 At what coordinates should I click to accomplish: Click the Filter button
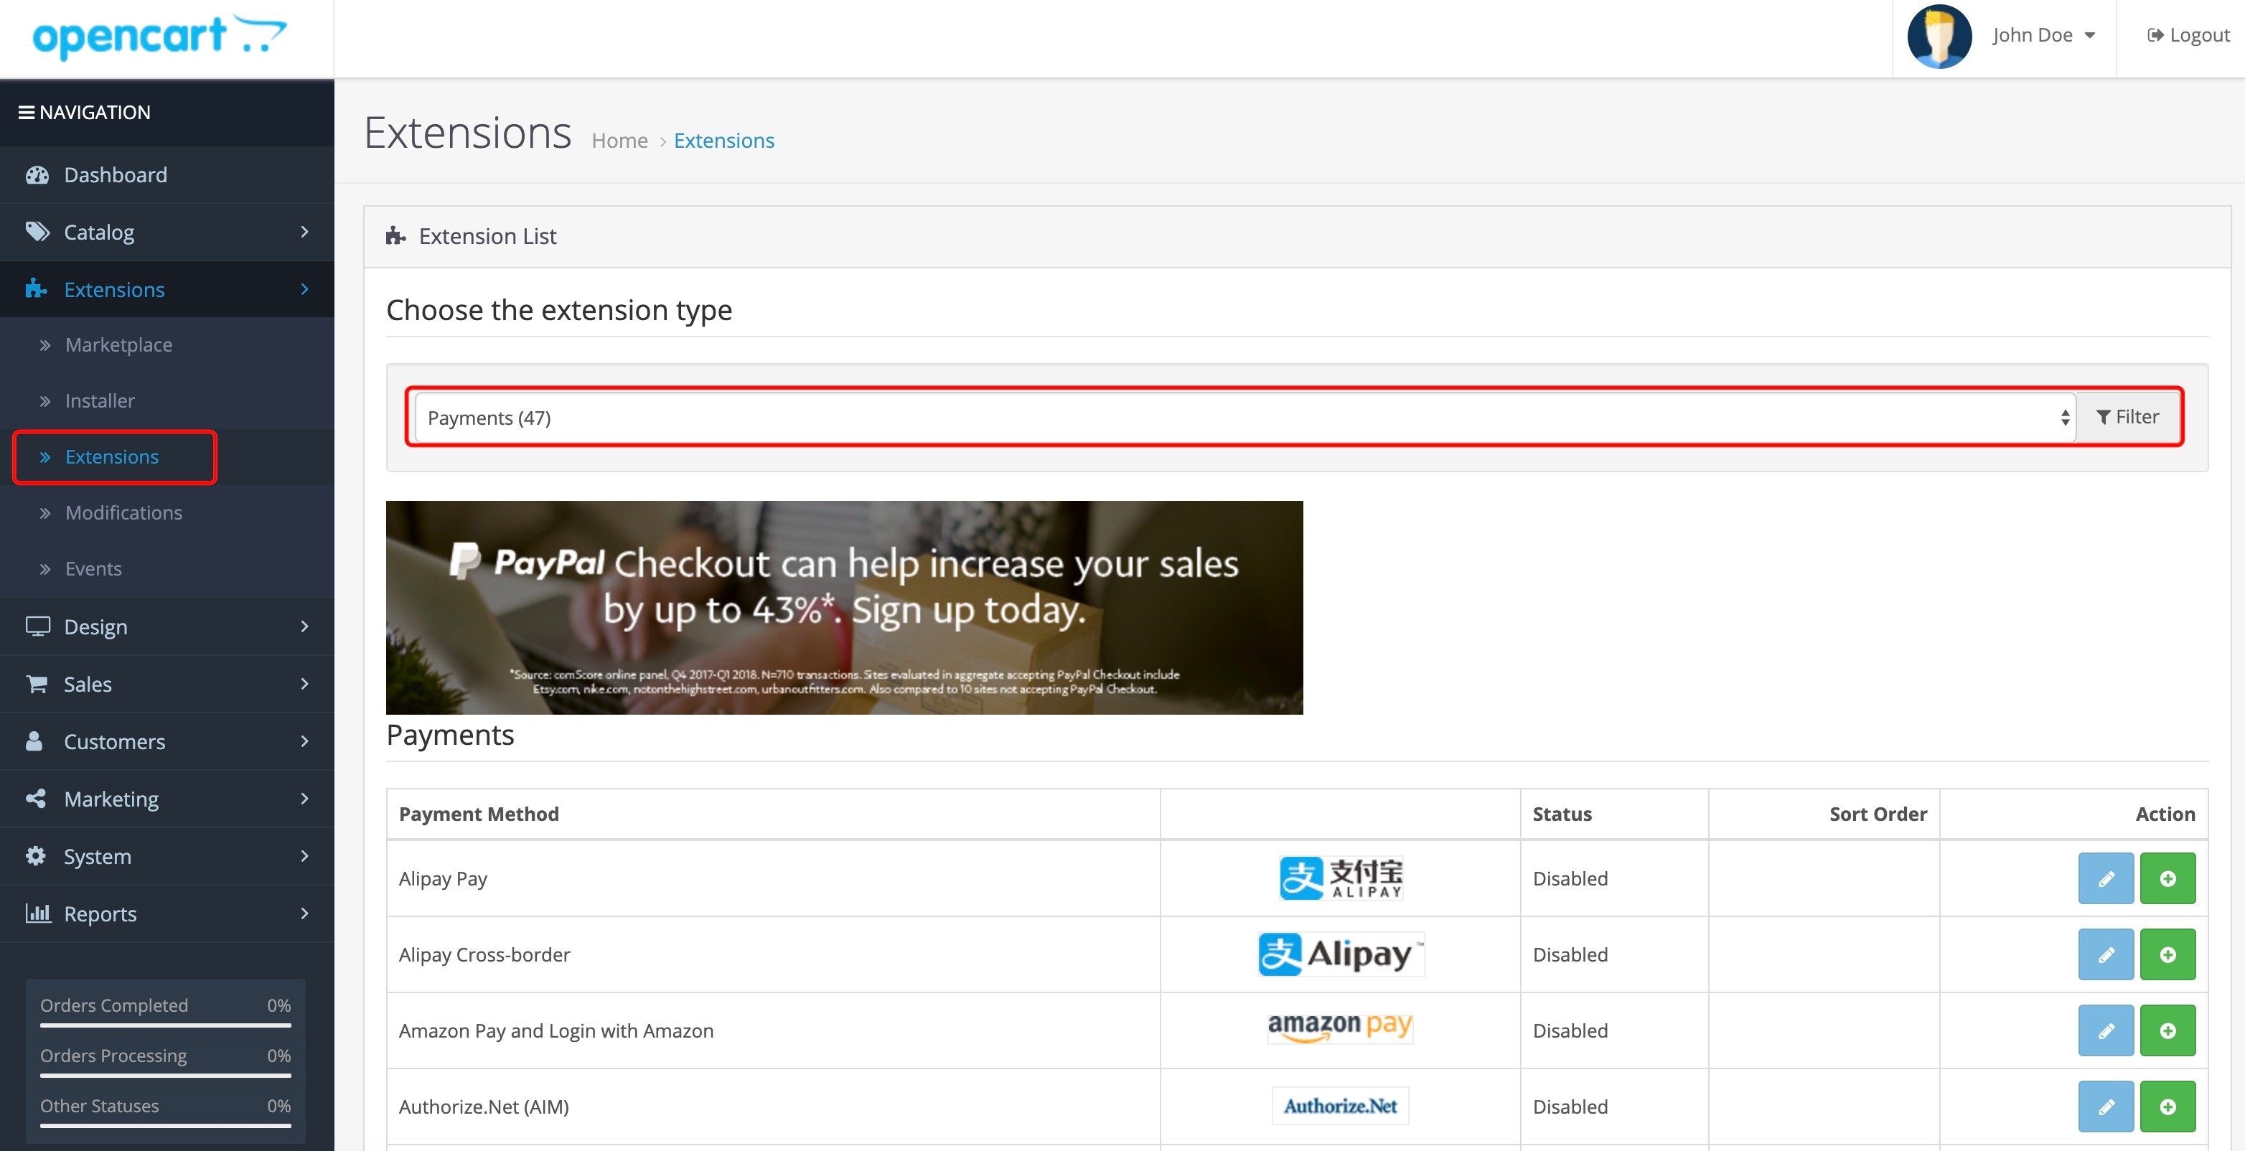pos(2127,418)
